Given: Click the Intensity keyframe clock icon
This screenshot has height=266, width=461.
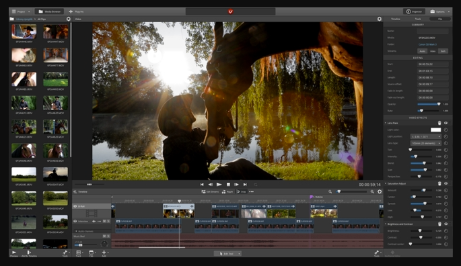Looking at the screenshot, I should [x=446, y=157].
